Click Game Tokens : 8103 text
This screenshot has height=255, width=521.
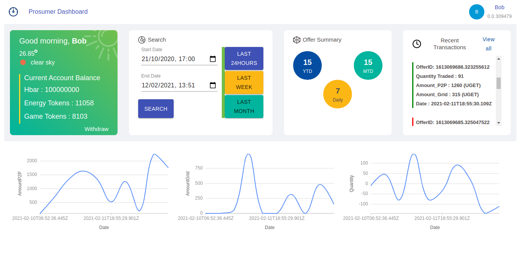(56, 116)
